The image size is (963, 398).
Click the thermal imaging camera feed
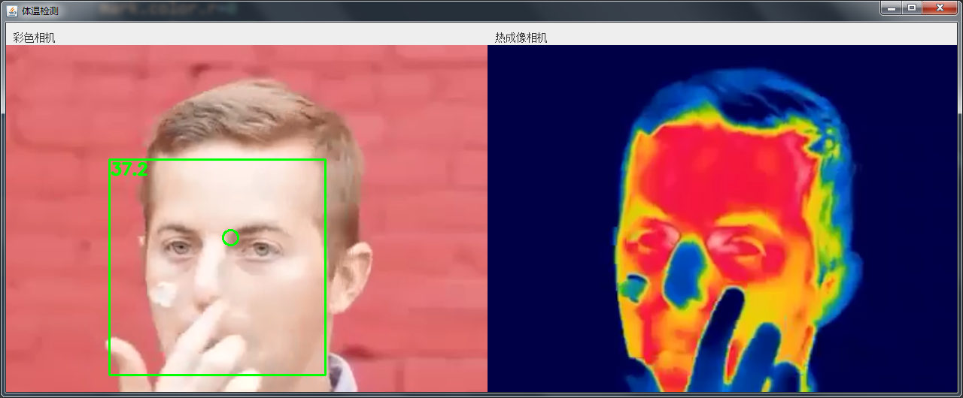(x=722, y=219)
